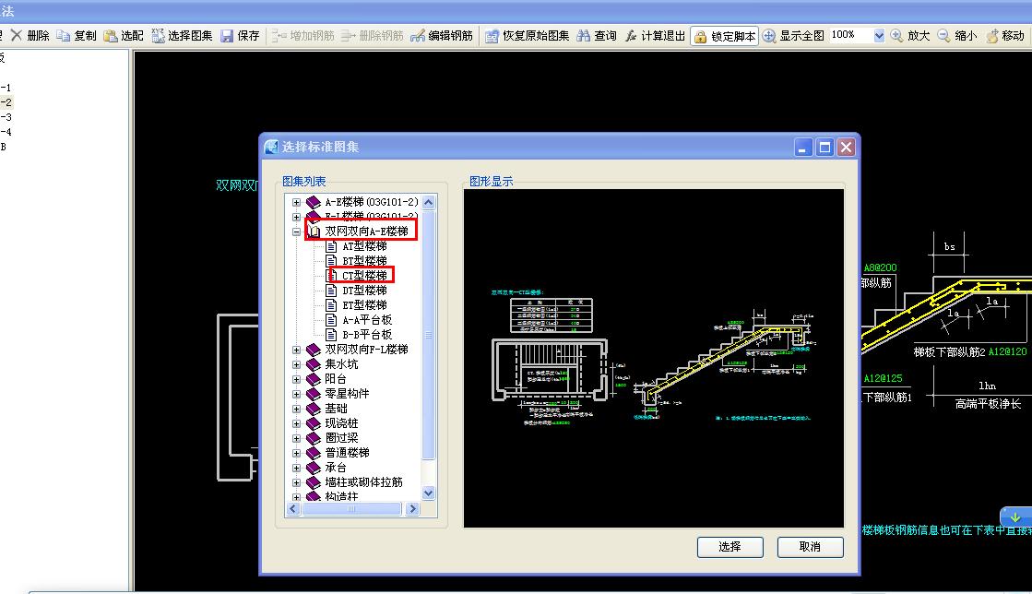The image size is (1032, 594).
Task: Click the blue download arrow button
Action: coord(1015,517)
